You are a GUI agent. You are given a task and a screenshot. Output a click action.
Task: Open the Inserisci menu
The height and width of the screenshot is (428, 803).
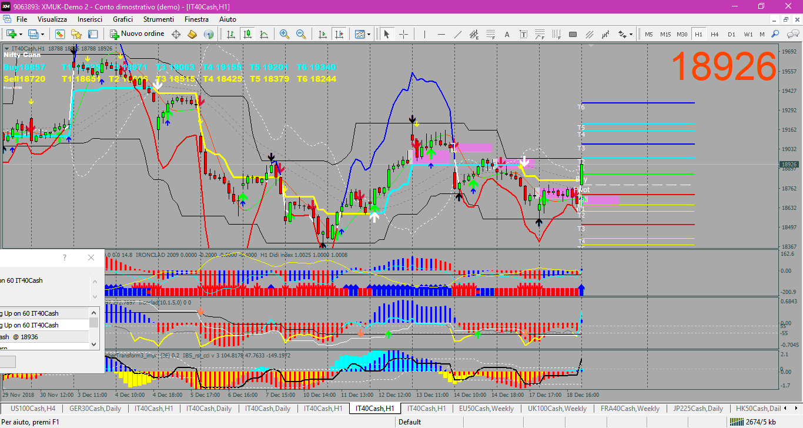pyautogui.click(x=90, y=19)
